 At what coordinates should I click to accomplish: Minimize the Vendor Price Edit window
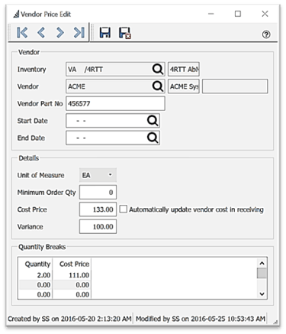click(211, 14)
